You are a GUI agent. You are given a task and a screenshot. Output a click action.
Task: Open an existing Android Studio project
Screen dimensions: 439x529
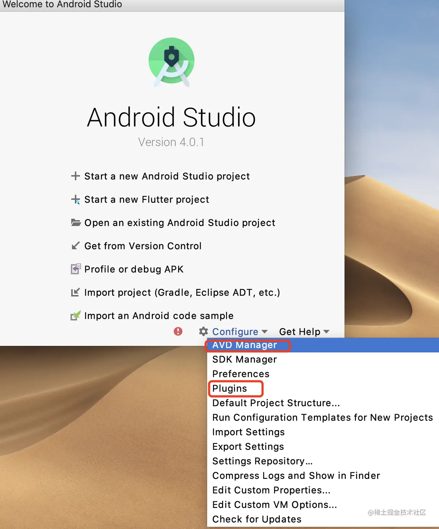click(180, 223)
